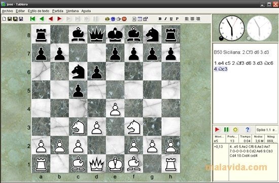Select black king on e8

coord(115,34)
